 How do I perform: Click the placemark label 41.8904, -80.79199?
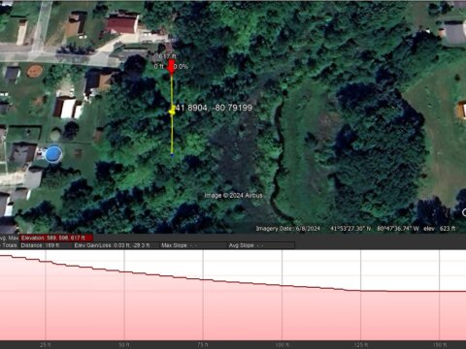click(x=214, y=108)
